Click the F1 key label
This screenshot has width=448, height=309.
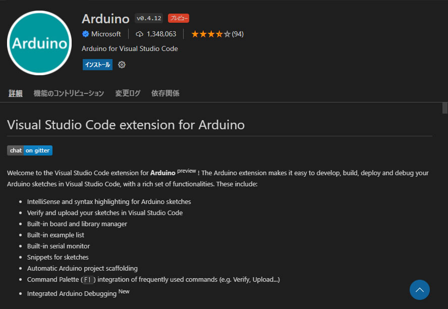click(88, 280)
